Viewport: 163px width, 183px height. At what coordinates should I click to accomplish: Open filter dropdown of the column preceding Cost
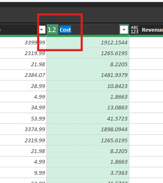click(42, 30)
